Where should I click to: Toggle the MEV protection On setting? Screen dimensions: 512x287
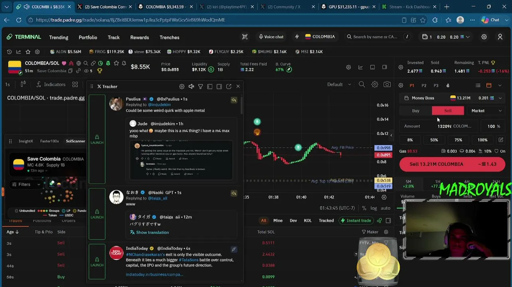coord(500,151)
